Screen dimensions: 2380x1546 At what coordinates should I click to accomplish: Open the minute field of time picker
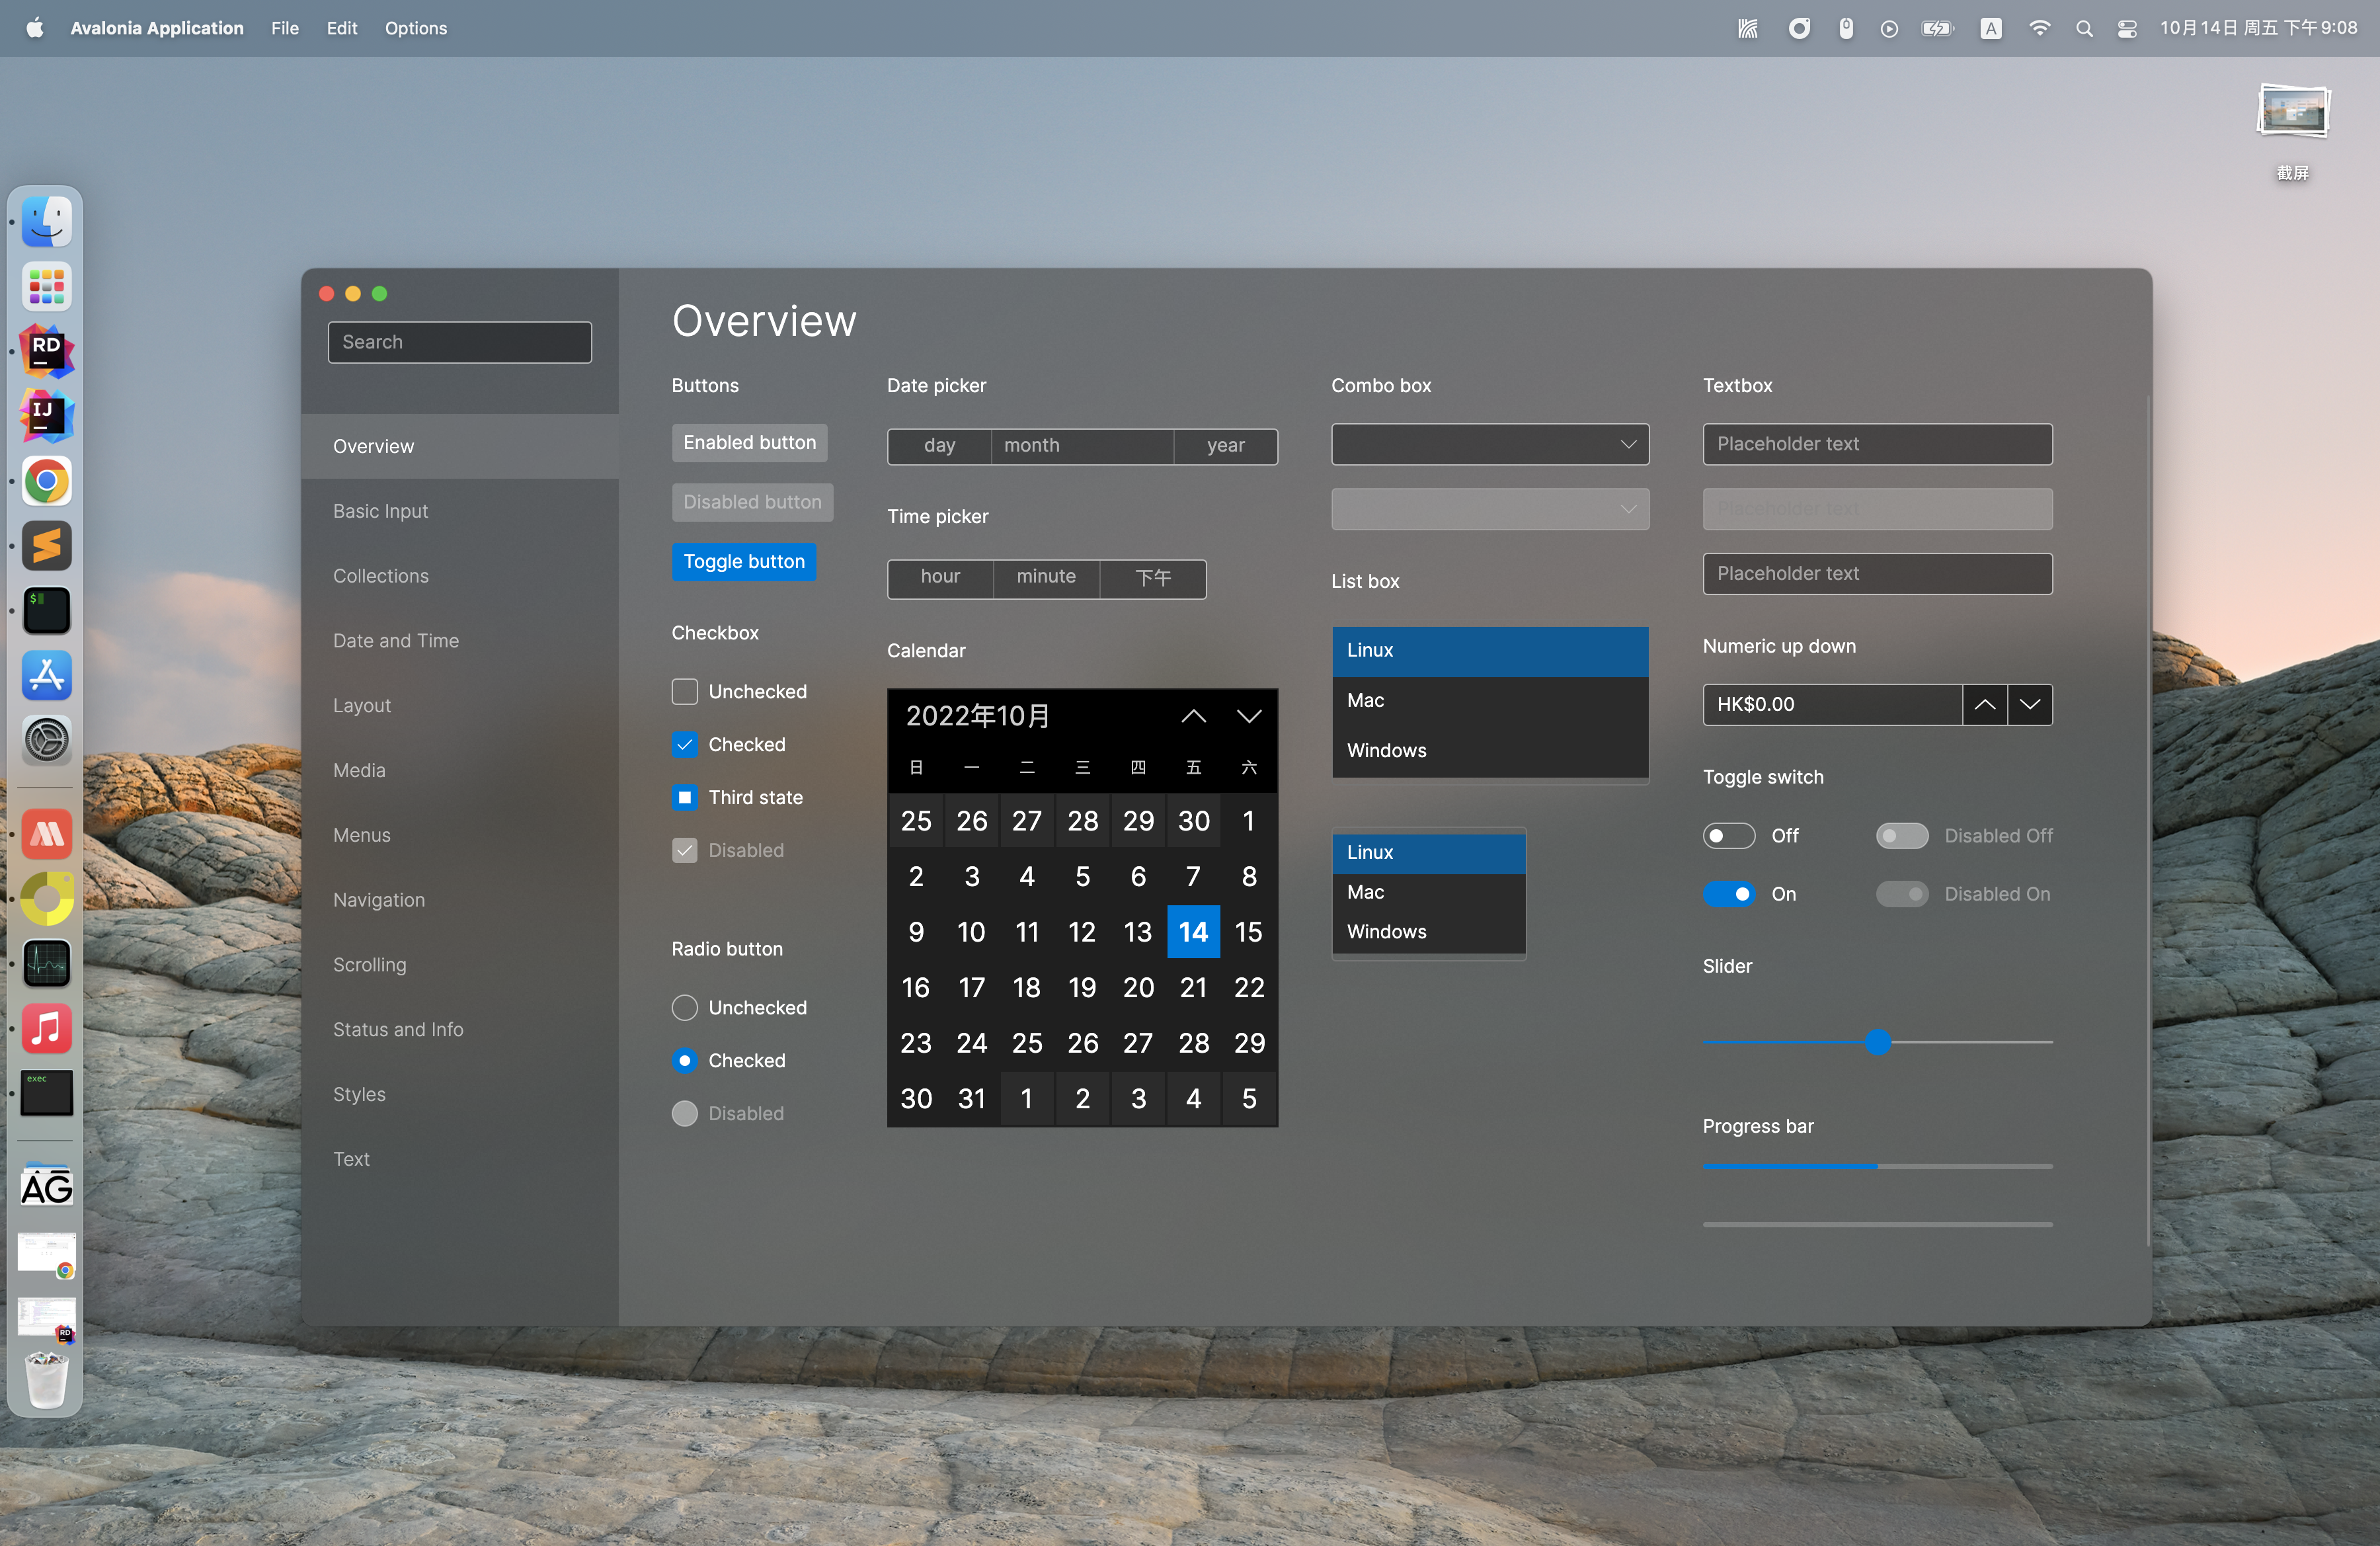tap(1046, 579)
